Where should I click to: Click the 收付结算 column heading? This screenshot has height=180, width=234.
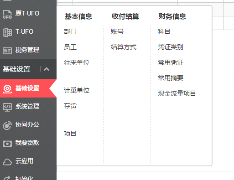click(x=125, y=16)
